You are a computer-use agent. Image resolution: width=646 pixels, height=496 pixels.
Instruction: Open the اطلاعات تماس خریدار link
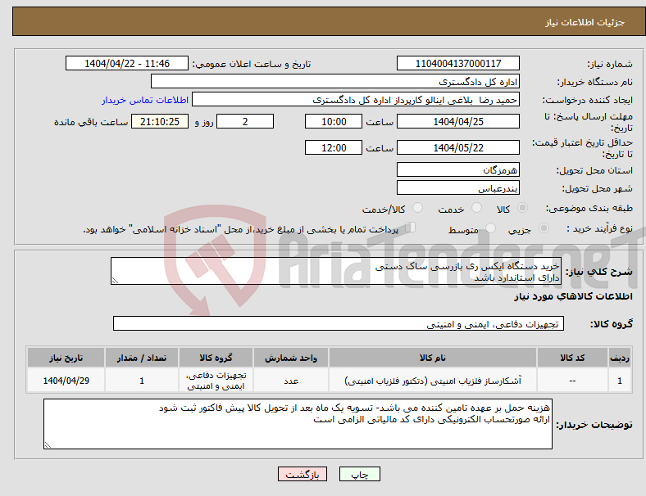tap(145, 100)
